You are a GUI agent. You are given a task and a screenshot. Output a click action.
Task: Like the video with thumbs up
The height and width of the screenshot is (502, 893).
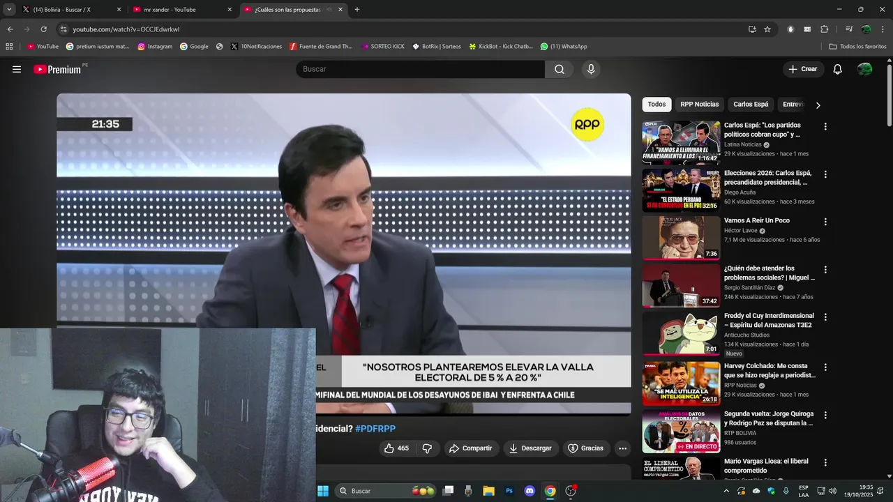[x=396, y=448]
